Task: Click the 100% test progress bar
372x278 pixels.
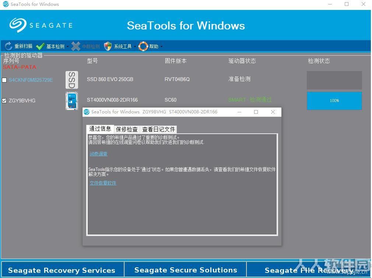Action: click(x=334, y=101)
